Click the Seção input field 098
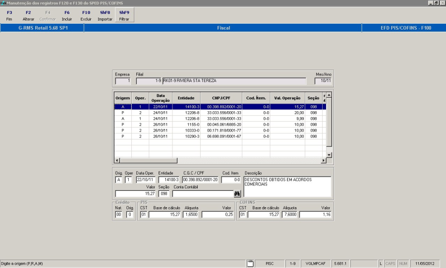This screenshot has height=268, width=446. (164, 194)
